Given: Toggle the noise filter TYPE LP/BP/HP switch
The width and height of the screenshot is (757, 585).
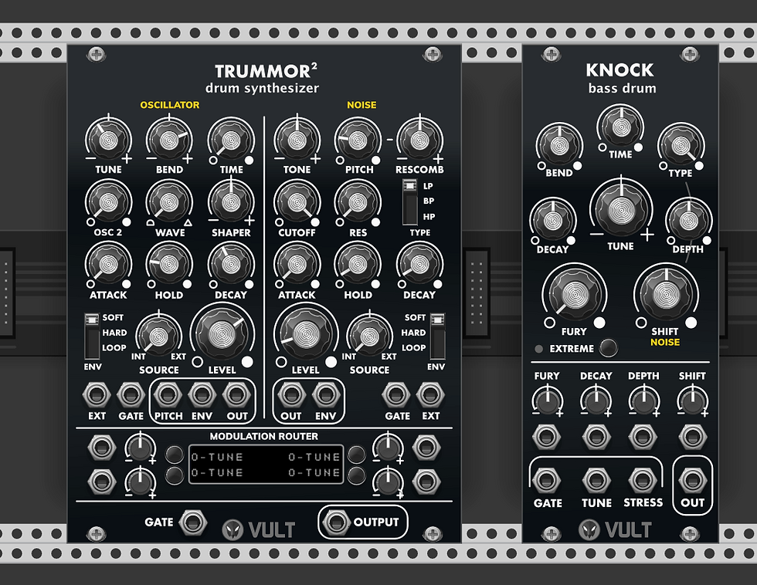Looking at the screenshot, I should coord(410,202).
